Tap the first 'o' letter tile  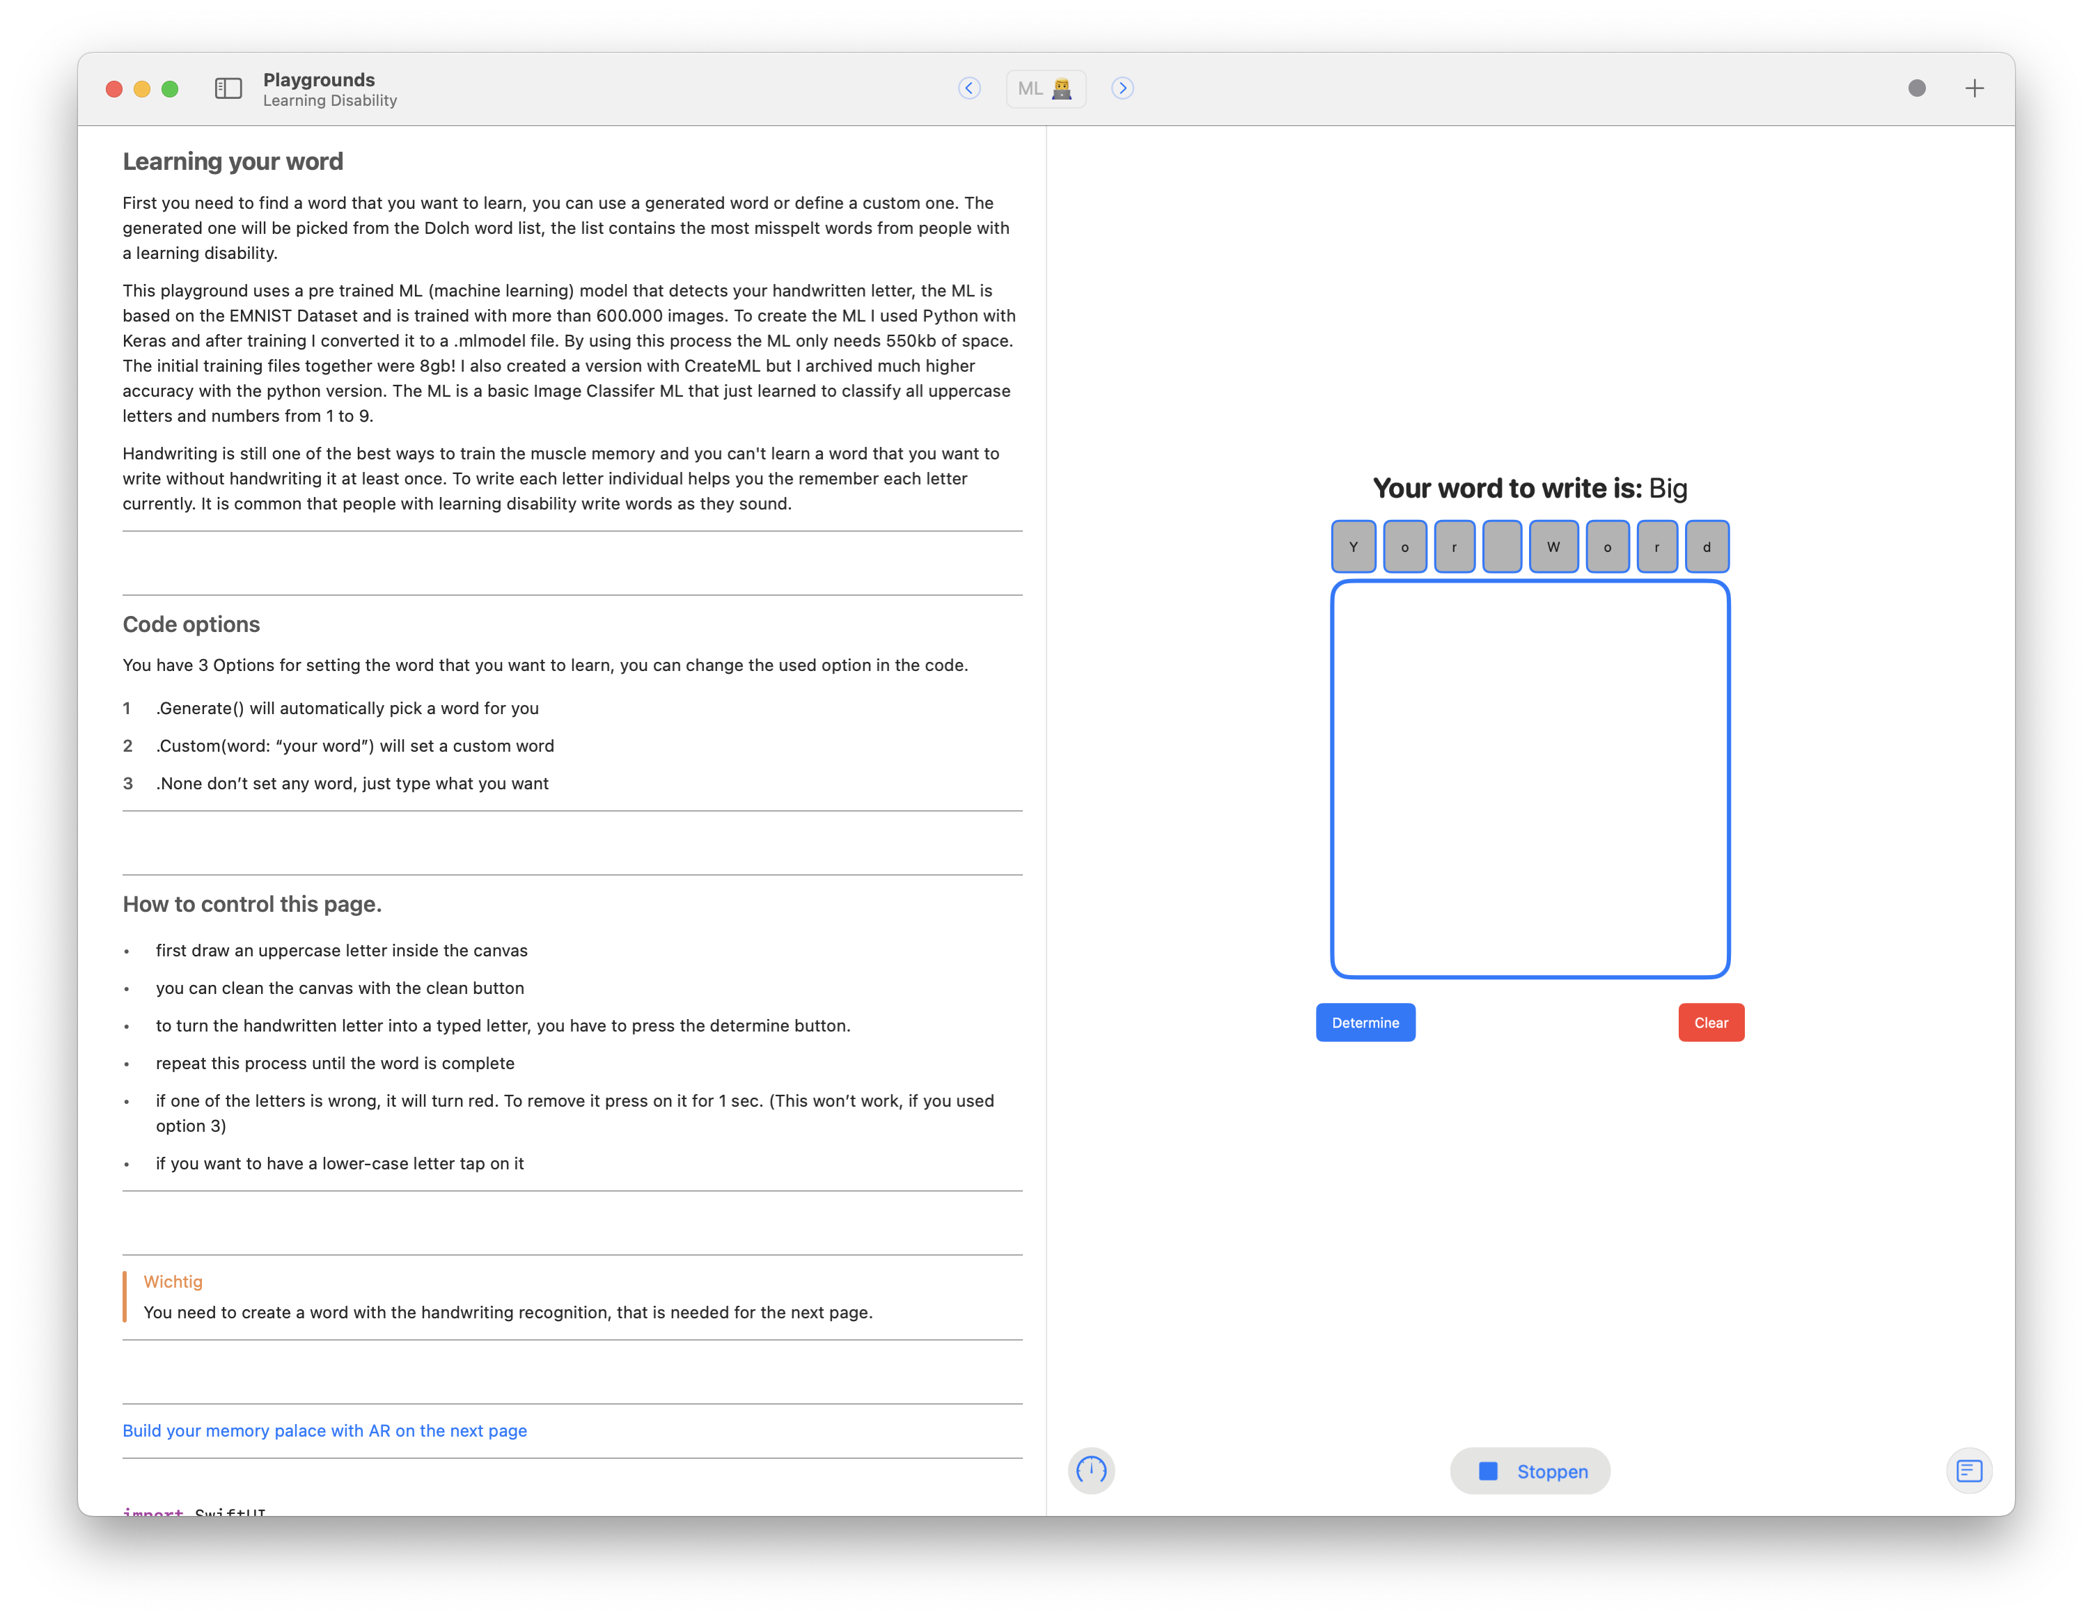(1405, 547)
